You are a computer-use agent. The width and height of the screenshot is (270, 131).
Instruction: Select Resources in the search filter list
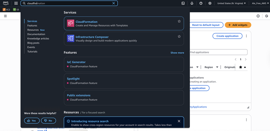33,30
